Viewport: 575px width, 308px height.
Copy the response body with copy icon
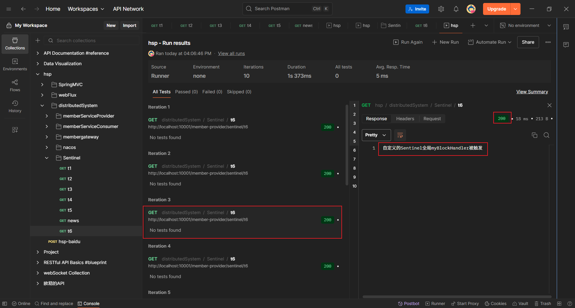pos(534,135)
